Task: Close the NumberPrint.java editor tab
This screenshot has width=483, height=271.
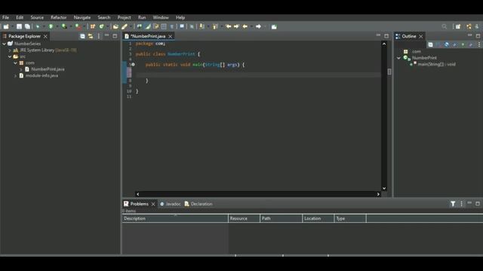Action: point(171,36)
